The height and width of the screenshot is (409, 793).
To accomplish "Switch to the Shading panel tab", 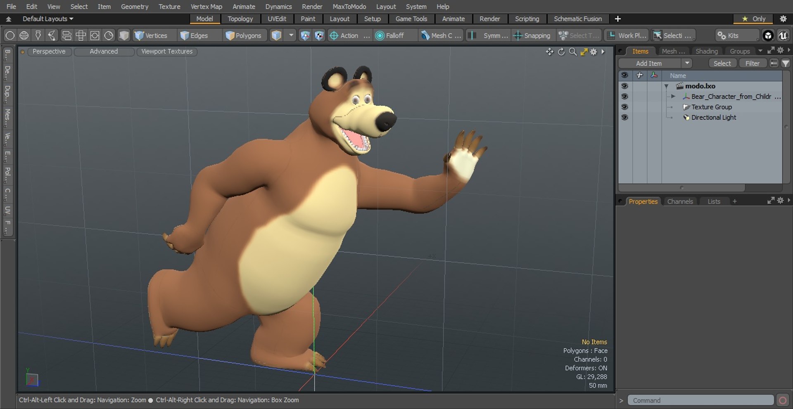I will pyautogui.click(x=706, y=51).
